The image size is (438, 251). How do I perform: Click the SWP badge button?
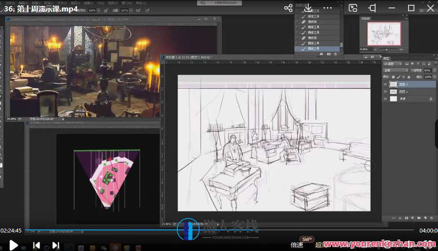pos(307,240)
